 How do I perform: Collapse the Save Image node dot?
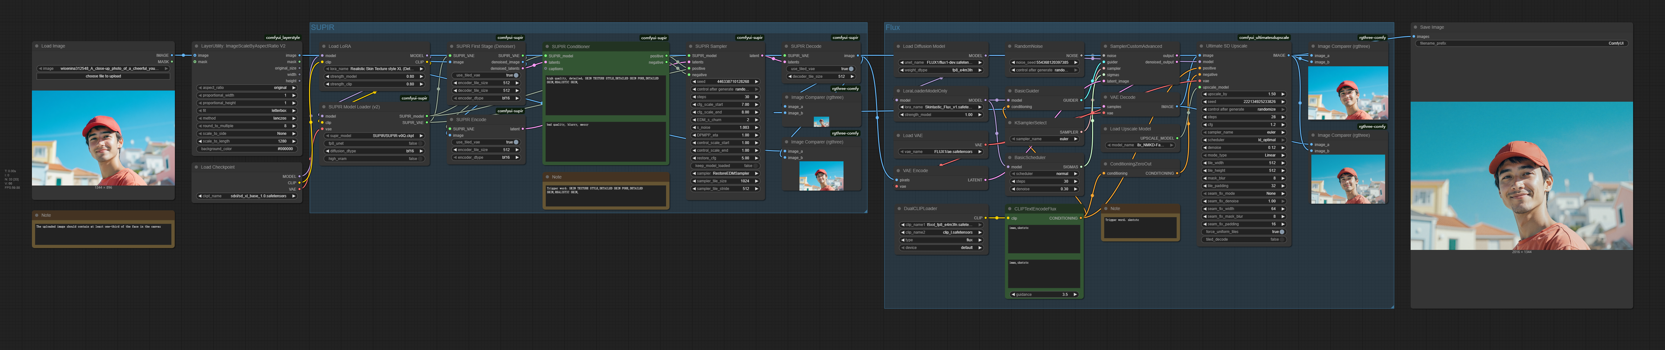[x=1415, y=27]
